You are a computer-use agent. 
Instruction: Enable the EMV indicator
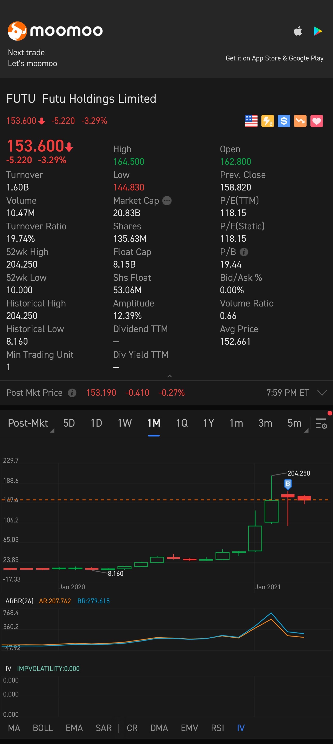189,728
